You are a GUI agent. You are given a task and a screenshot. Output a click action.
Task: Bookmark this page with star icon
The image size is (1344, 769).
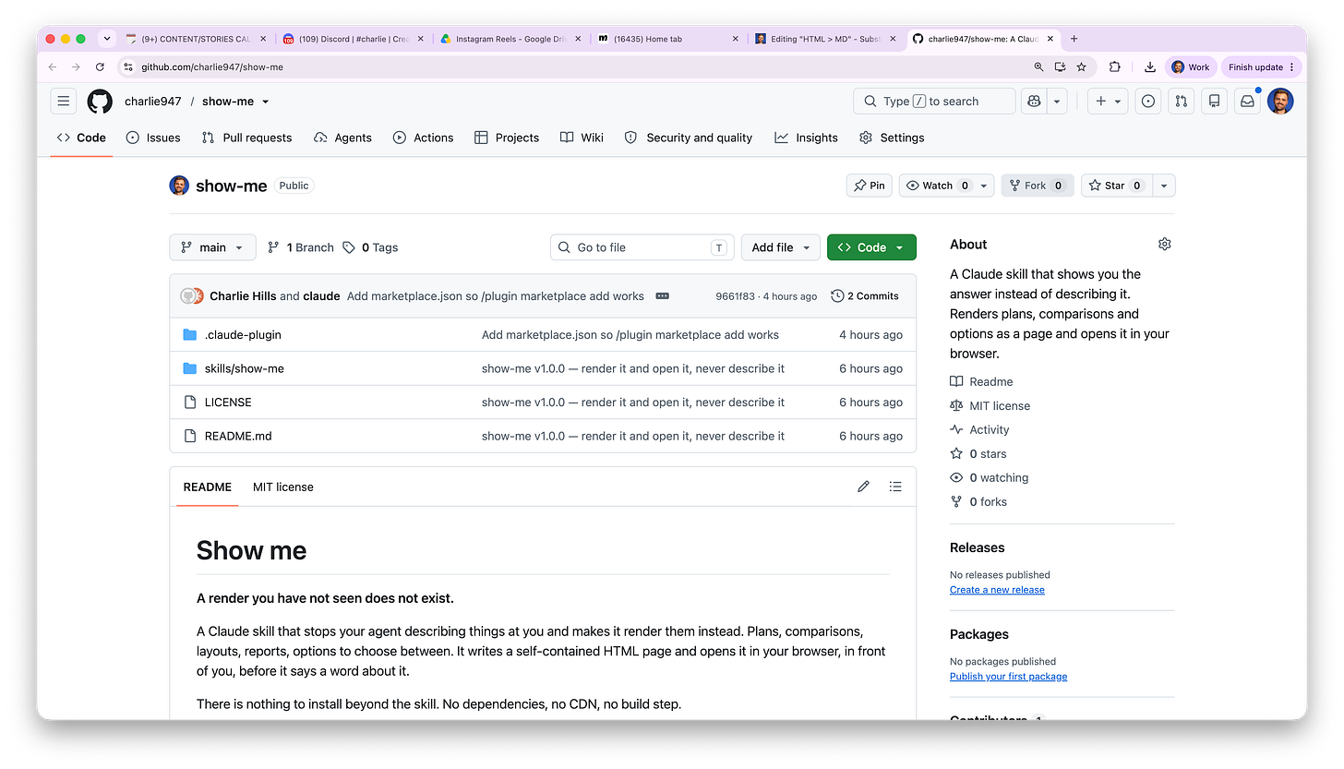pyautogui.click(x=1081, y=67)
